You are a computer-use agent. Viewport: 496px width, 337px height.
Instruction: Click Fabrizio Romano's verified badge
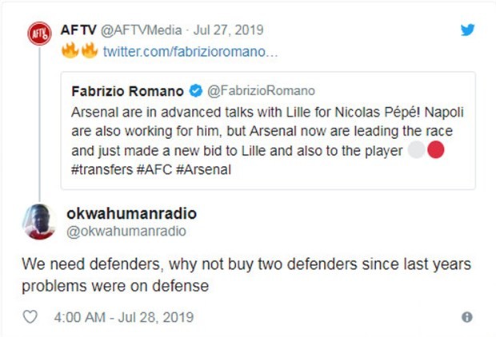(x=197, y=91)
